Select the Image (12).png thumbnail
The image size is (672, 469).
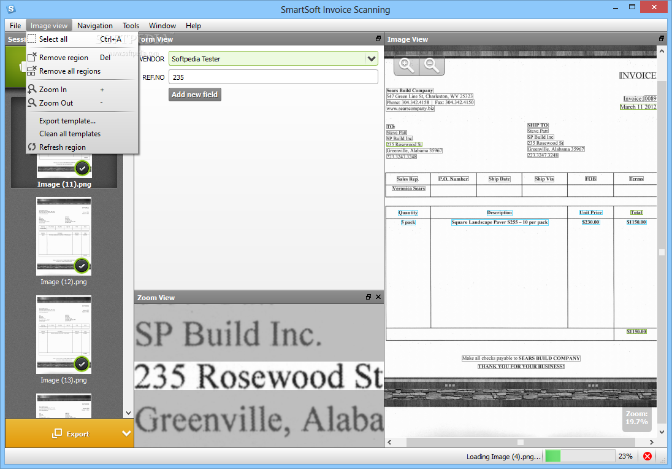[x=64, y=236]
